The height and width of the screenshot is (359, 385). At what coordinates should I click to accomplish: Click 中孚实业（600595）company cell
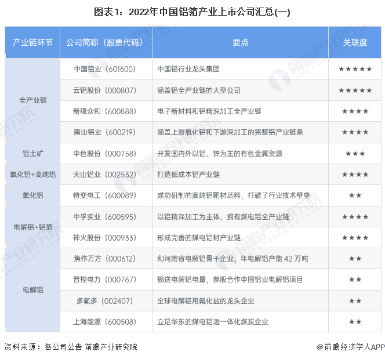[106, 217]
